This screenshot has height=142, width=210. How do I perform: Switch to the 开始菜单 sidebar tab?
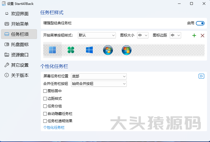click(x=19, y=24)
